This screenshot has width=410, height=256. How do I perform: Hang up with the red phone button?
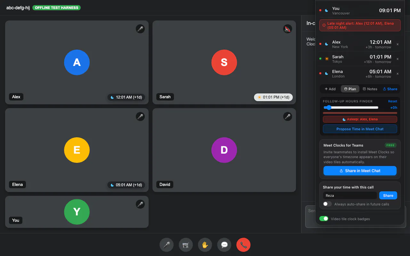pos(243,245)
